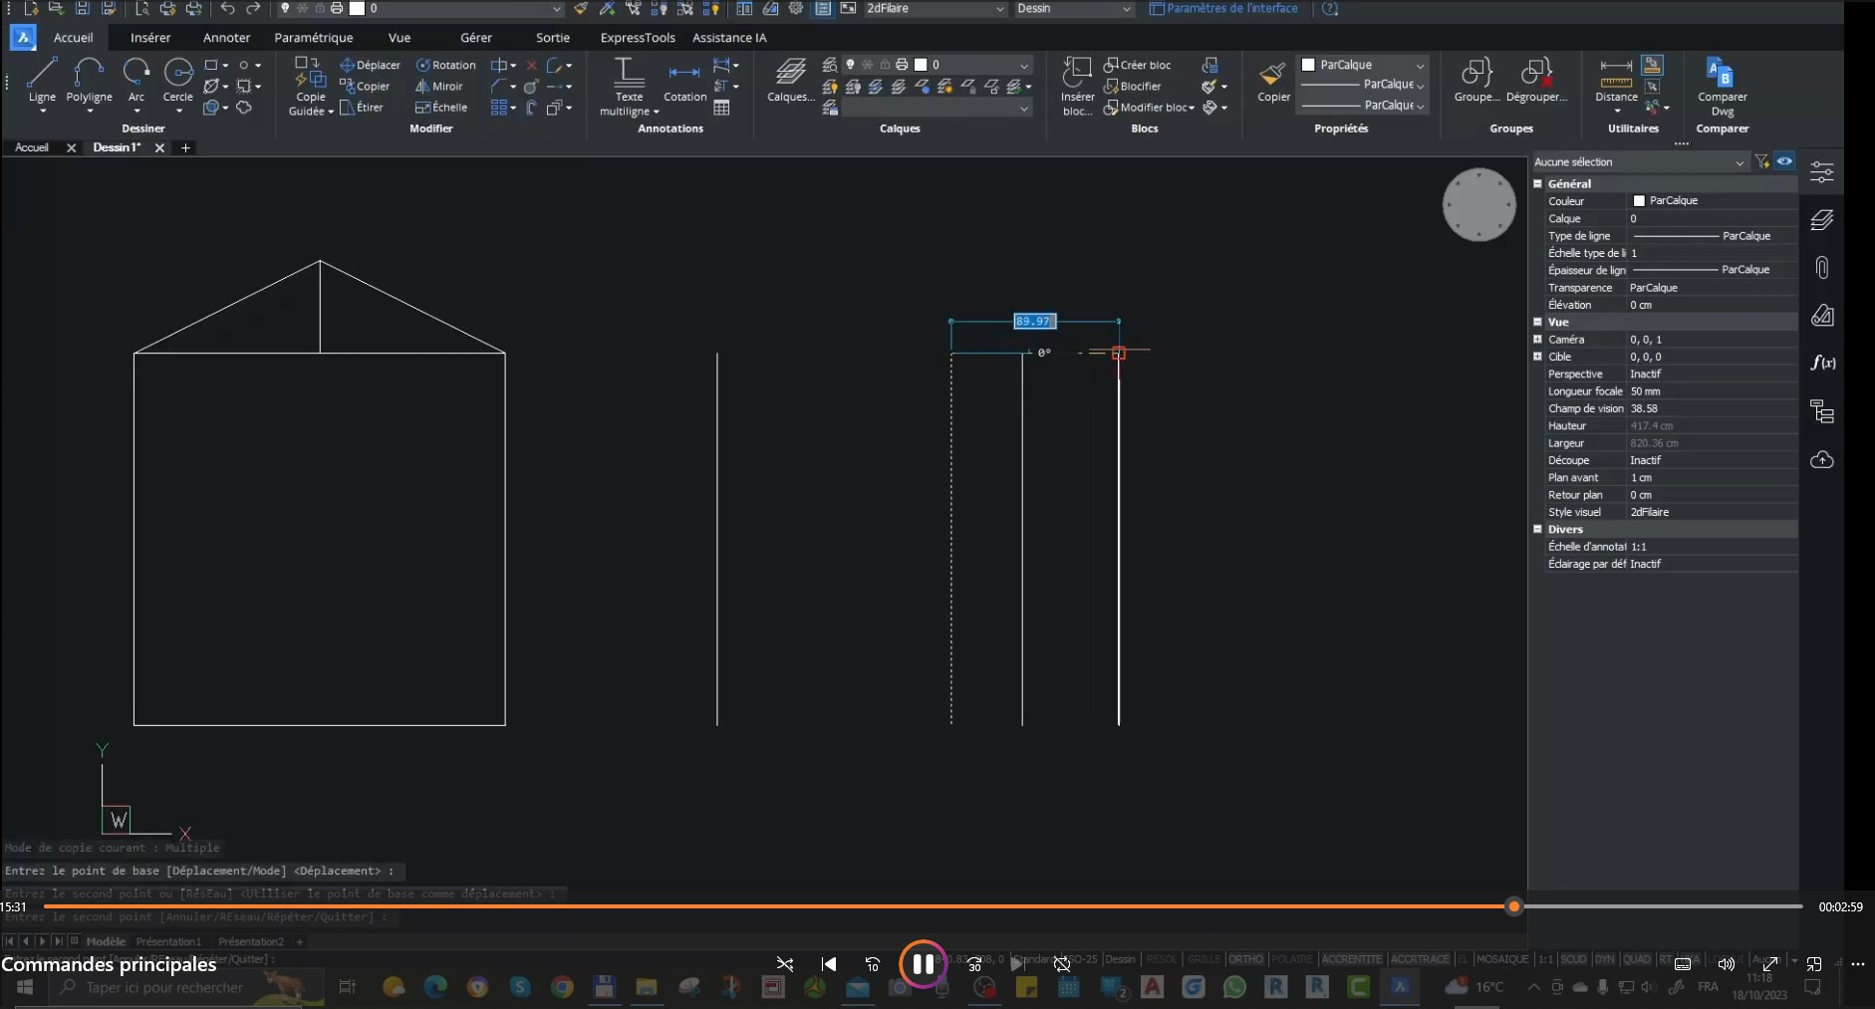Switch to the Paramétrique ribbon tab
The height and width of the screenshot is (1009, 1875).
[x=313, y=38]
